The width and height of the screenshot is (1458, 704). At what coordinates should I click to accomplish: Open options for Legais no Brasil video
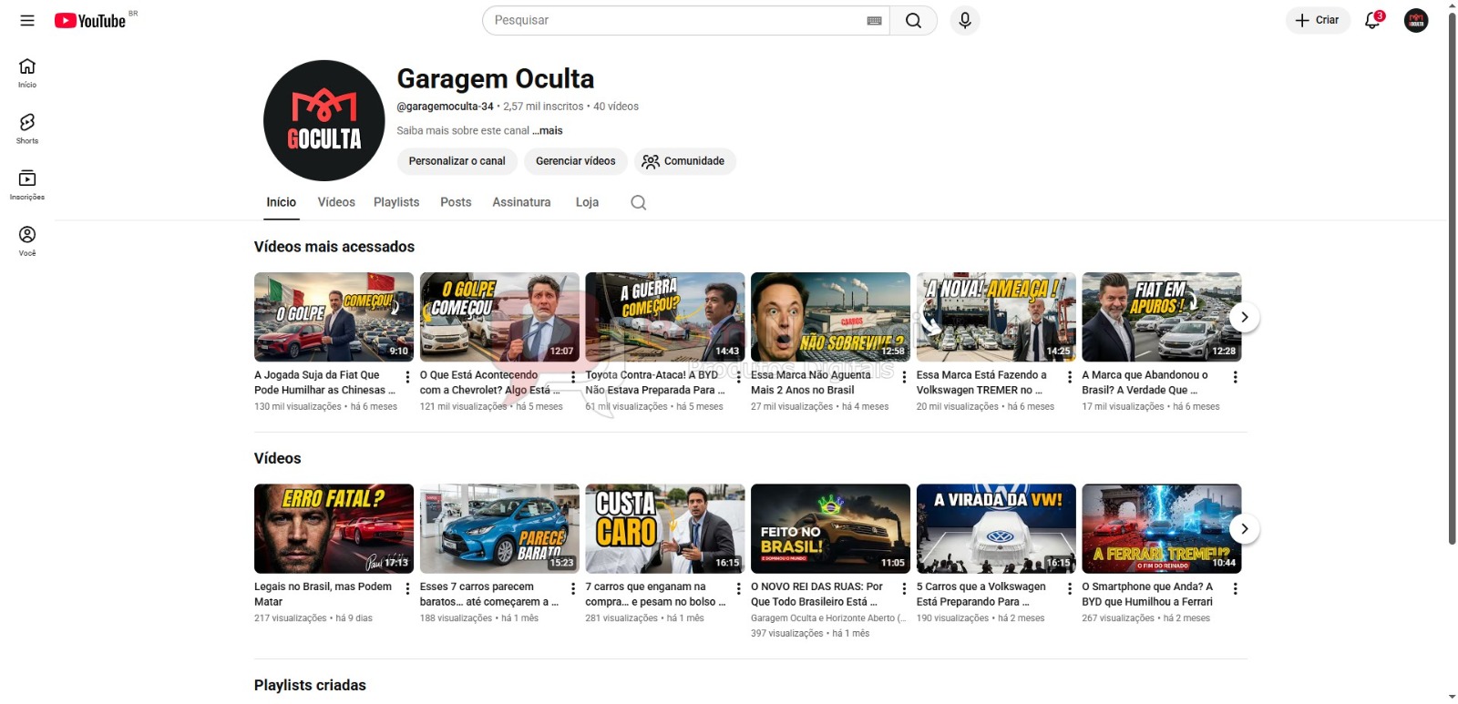(x=407, y=589)
